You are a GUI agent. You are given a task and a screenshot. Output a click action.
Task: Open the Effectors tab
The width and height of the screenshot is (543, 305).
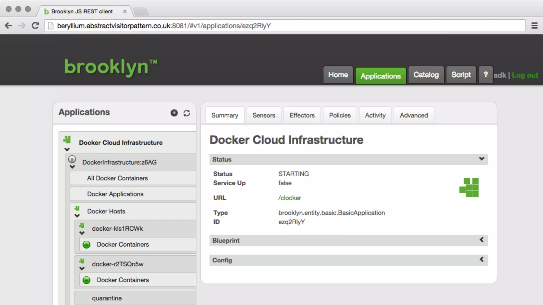tap(302, 115)
